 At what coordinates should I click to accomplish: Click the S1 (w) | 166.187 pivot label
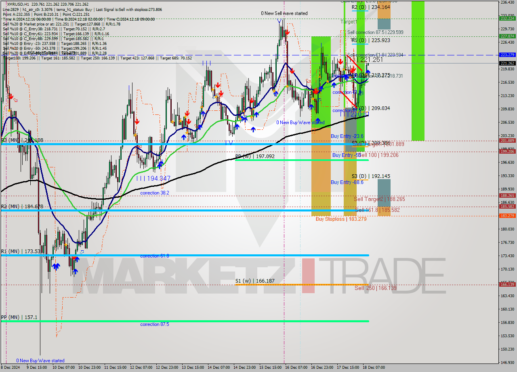pyautogui.click(x=255, y=281)
